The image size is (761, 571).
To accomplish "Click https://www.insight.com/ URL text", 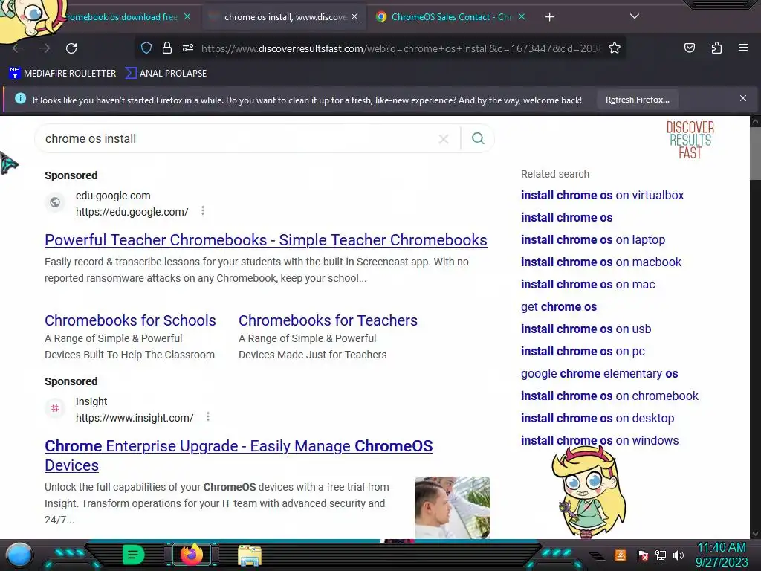I will tap(135, 418).
